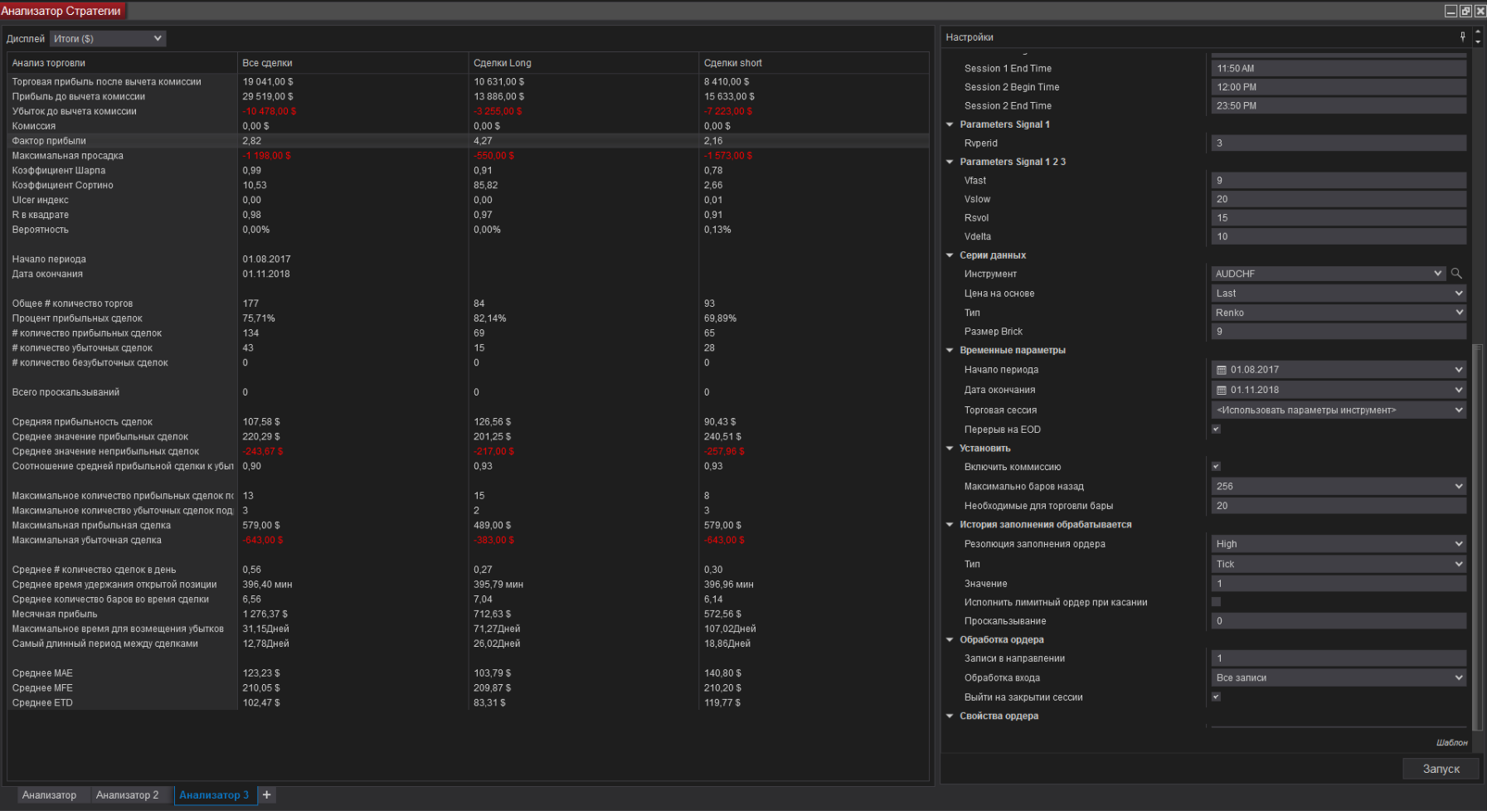Click the calendar icon for Начало периода
1487x811 pixels.
click(1221, 370)
